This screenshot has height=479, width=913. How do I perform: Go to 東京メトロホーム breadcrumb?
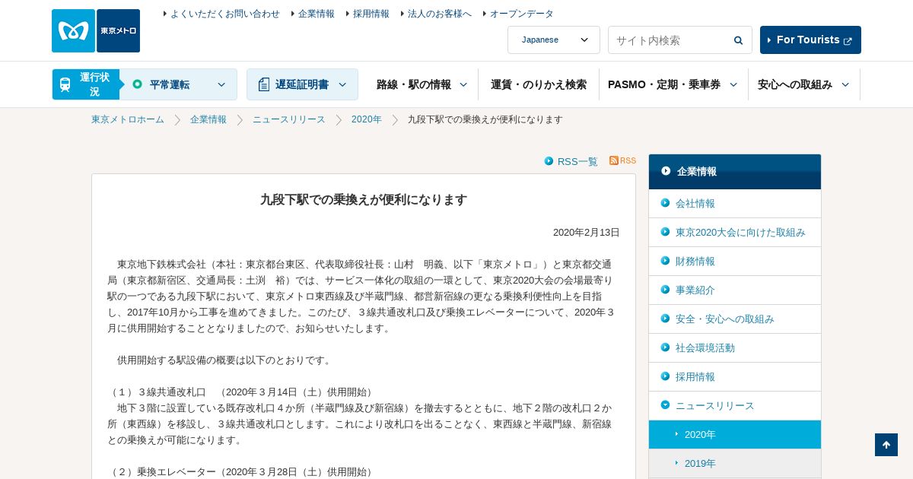coord(128,119)
